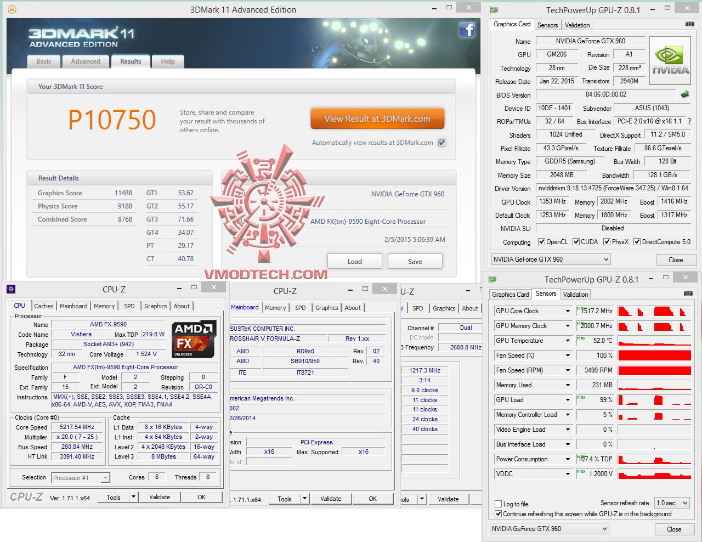Image resolution: width=702 pixels, height=542 pixels.
Task: Expand the GPU Temperature sensor dropdown
Action: [568, 341]
